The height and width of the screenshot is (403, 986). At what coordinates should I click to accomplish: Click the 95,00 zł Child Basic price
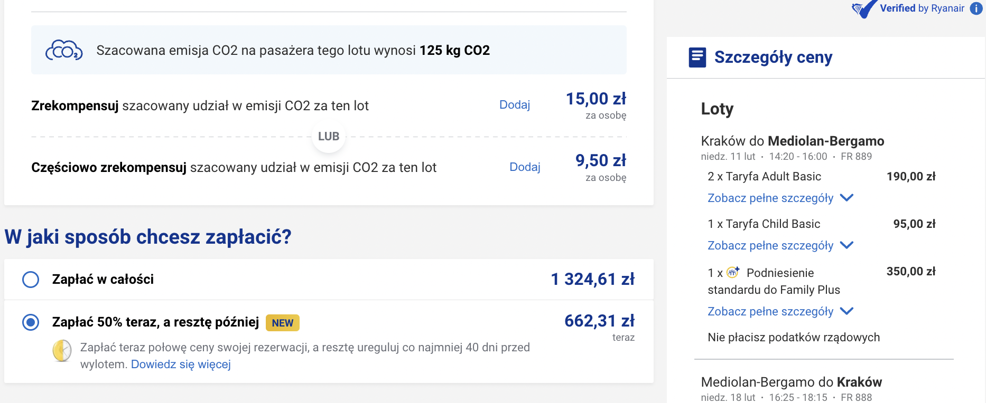tap(914, 224)
